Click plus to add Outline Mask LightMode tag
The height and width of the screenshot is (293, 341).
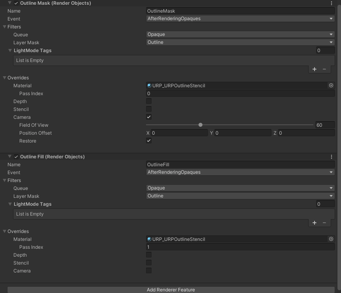pyautogui.click(x=315, y=69)
